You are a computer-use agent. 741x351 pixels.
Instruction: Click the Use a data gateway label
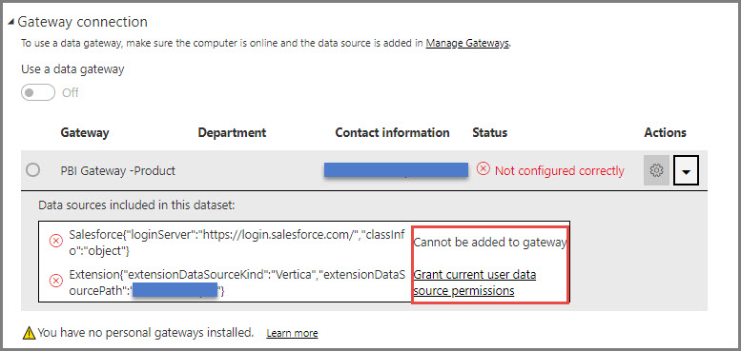[x=72, y=69]
